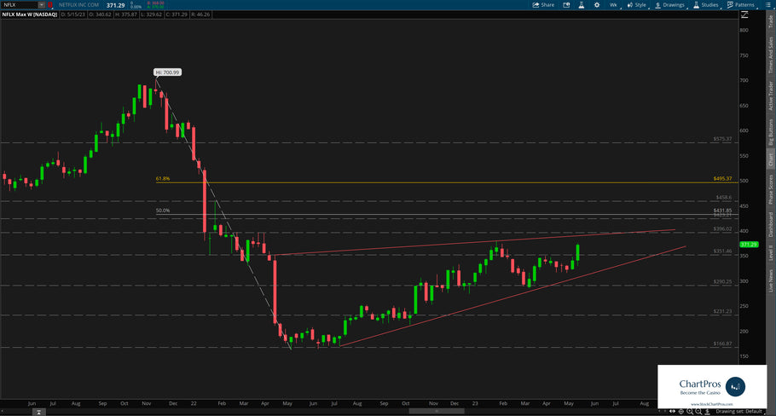Open the Wk timeframe dropdown
This screenshot has width=776, height=416.
click(614, 5)
